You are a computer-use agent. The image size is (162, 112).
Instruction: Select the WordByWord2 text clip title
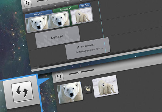87,46
